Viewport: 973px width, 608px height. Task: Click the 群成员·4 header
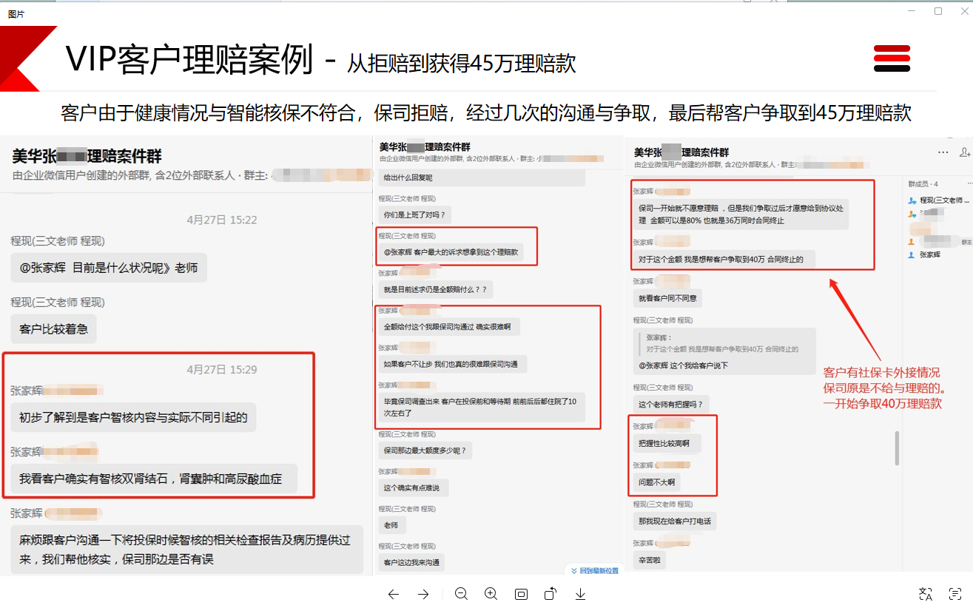pyautogui.click(x=923, y=183)
